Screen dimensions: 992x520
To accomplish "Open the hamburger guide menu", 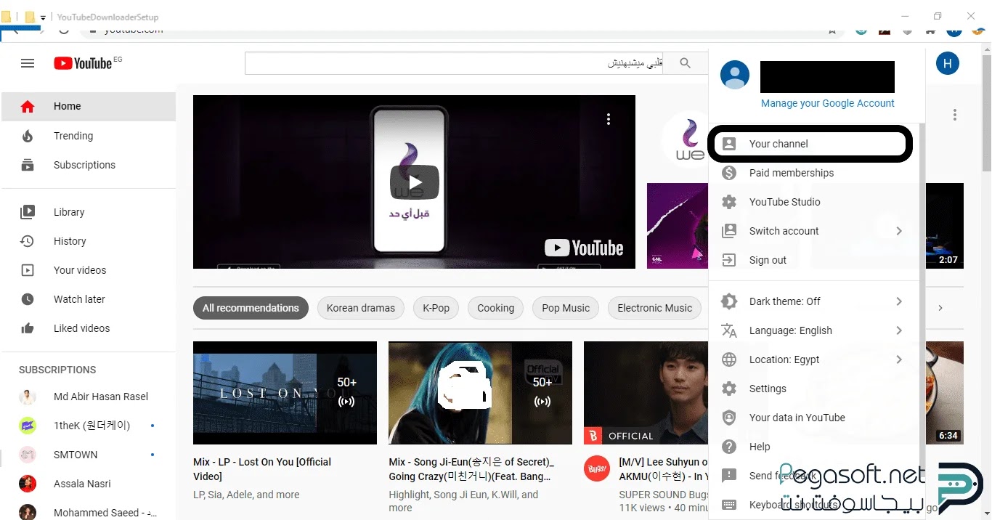I will pyautogui.click(x=28, y=63).
